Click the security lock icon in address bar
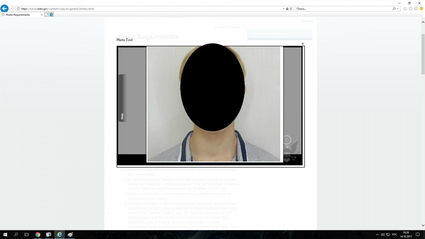The image size is (425, 239). tap(287, 9)
